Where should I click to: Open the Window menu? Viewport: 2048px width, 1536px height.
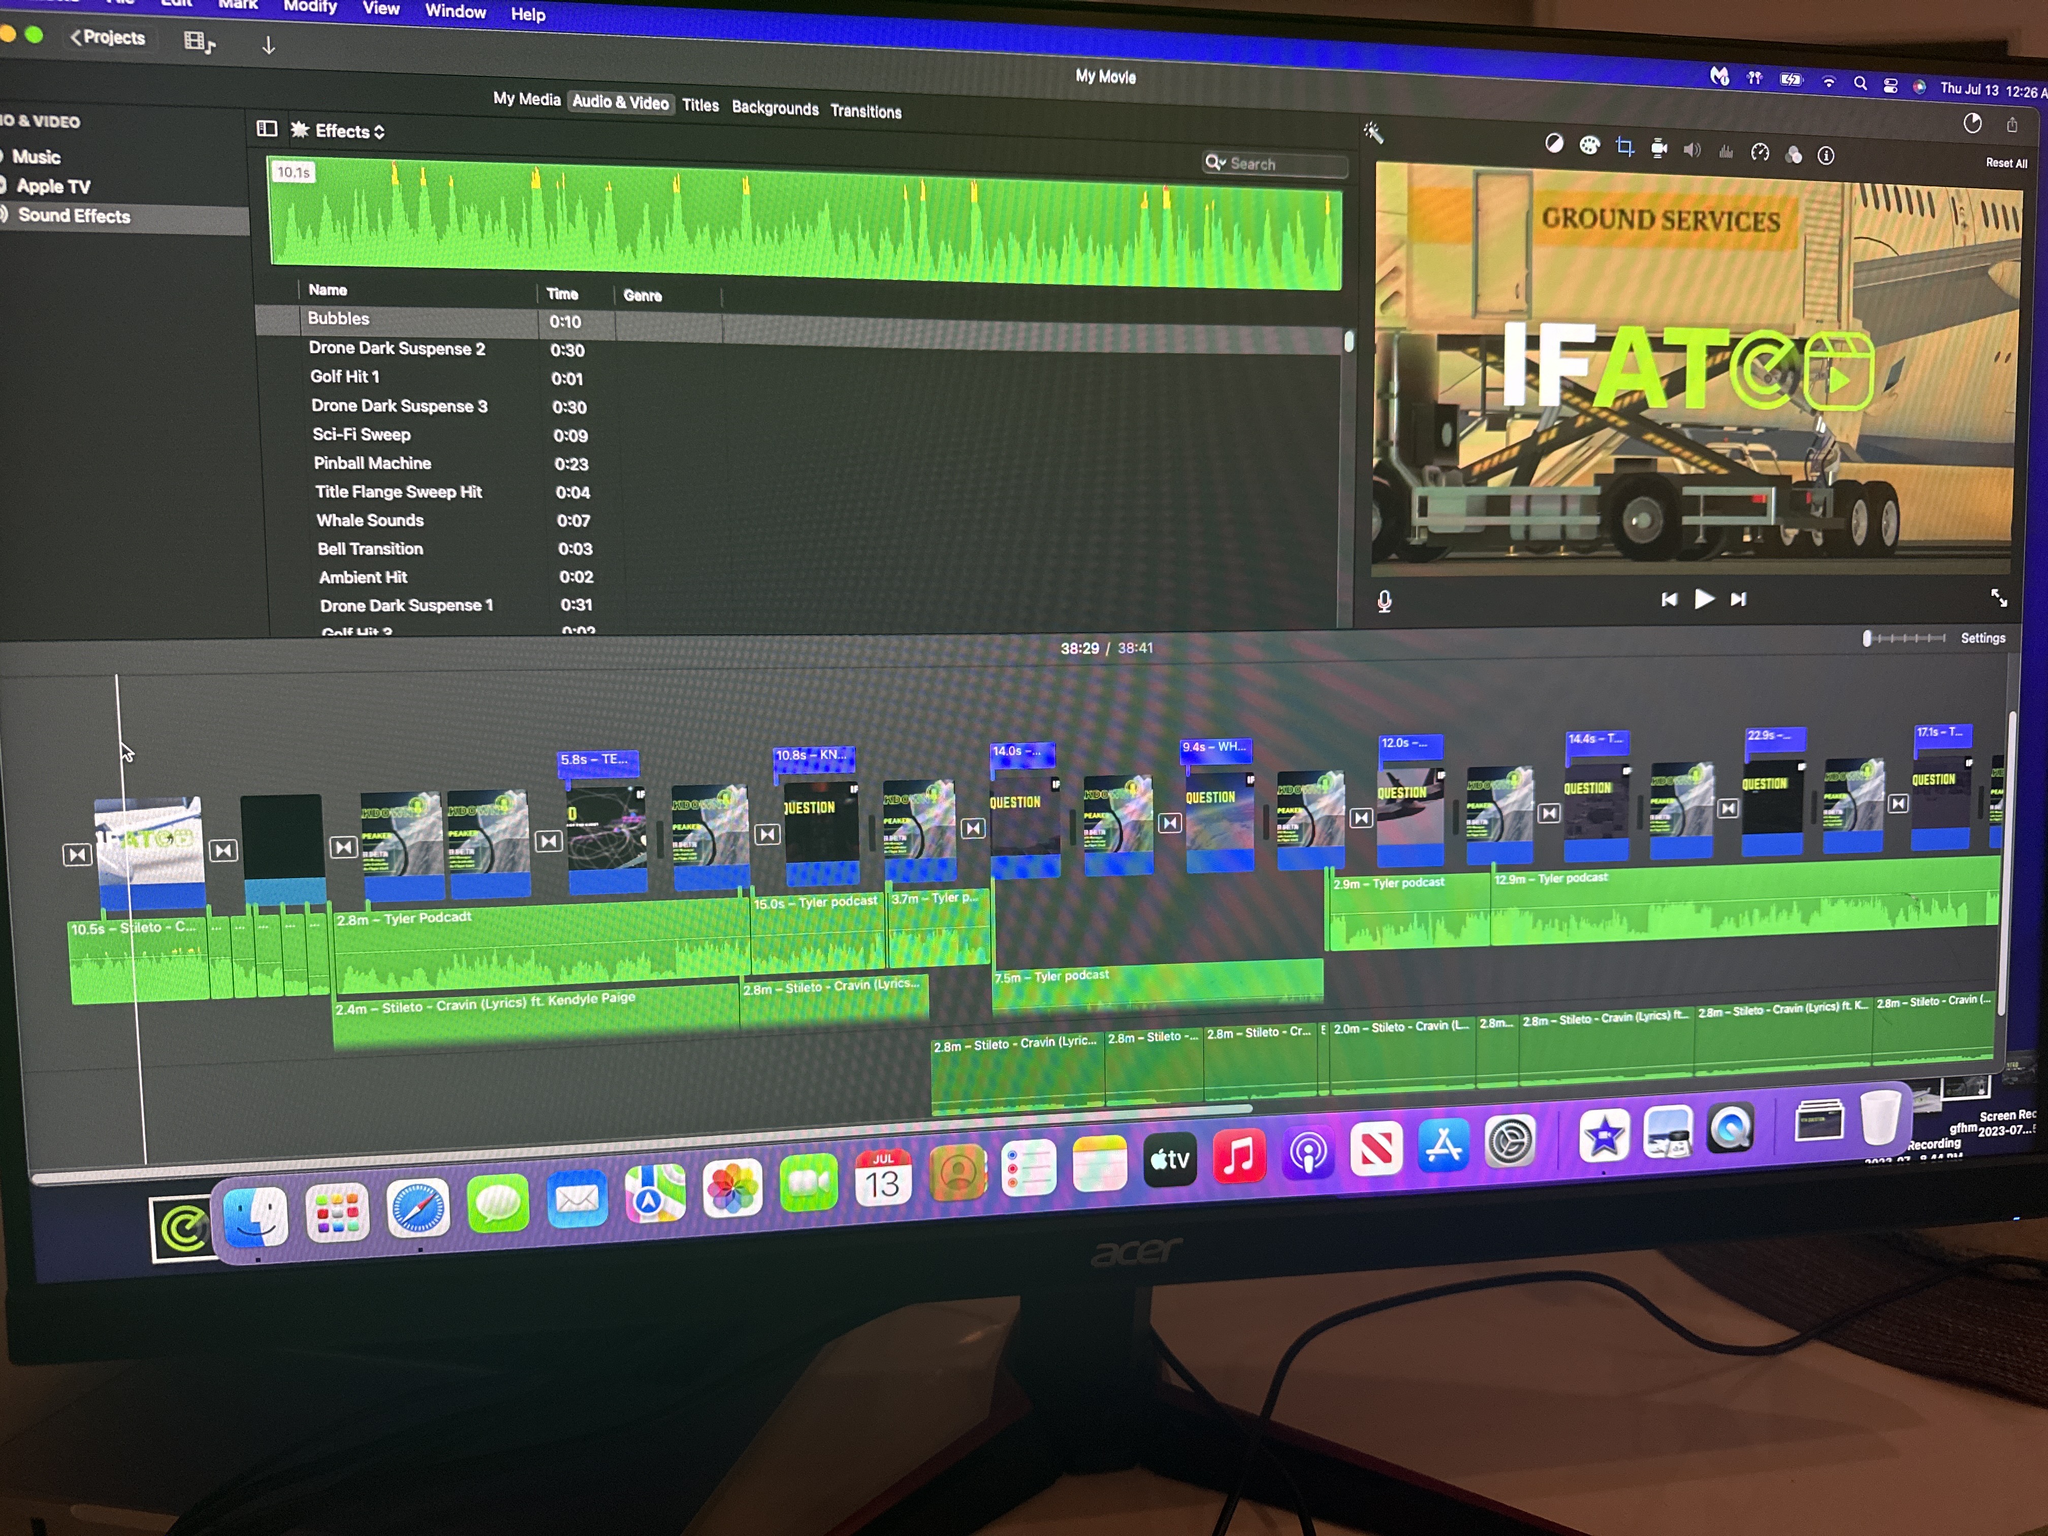tap(456, 11)
